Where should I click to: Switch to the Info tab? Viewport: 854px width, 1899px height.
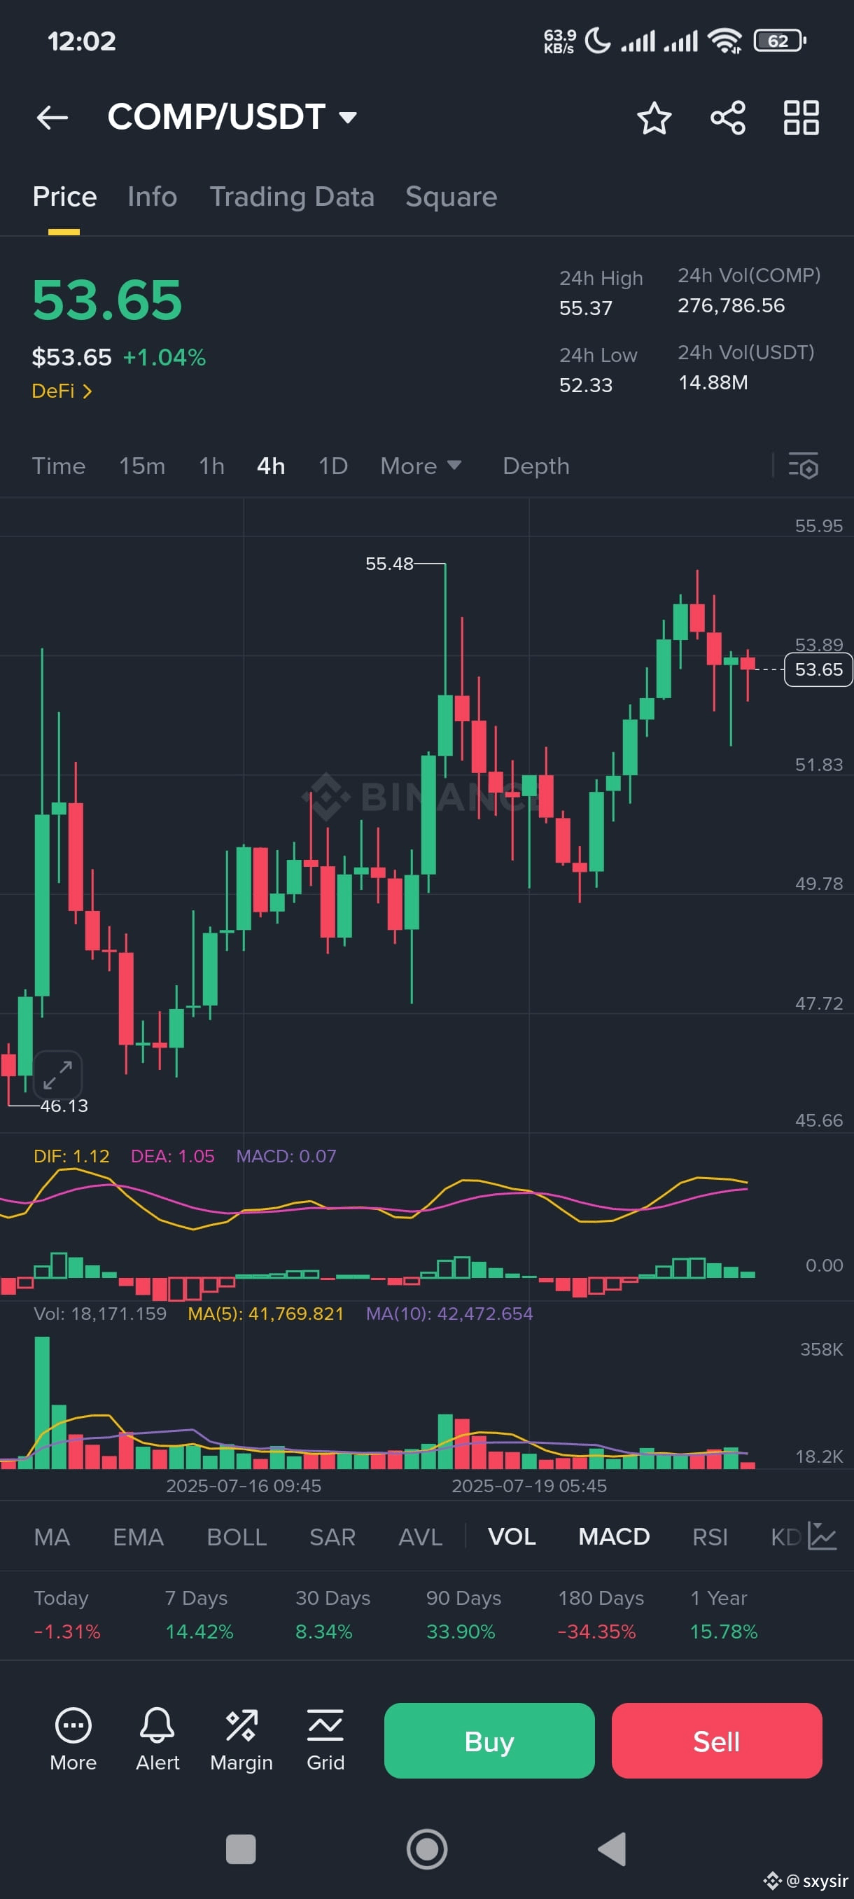point(152,197)
